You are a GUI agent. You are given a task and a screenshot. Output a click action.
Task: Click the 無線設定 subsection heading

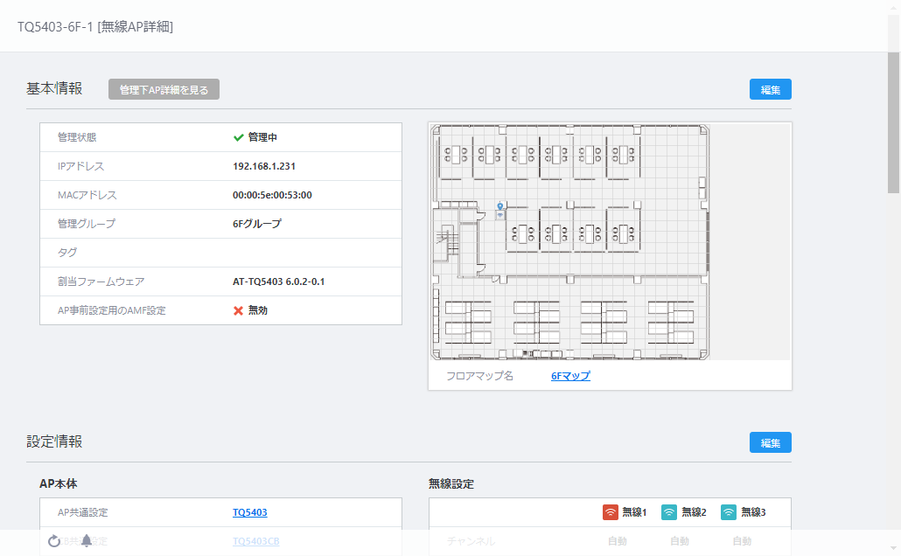point(451,484)
